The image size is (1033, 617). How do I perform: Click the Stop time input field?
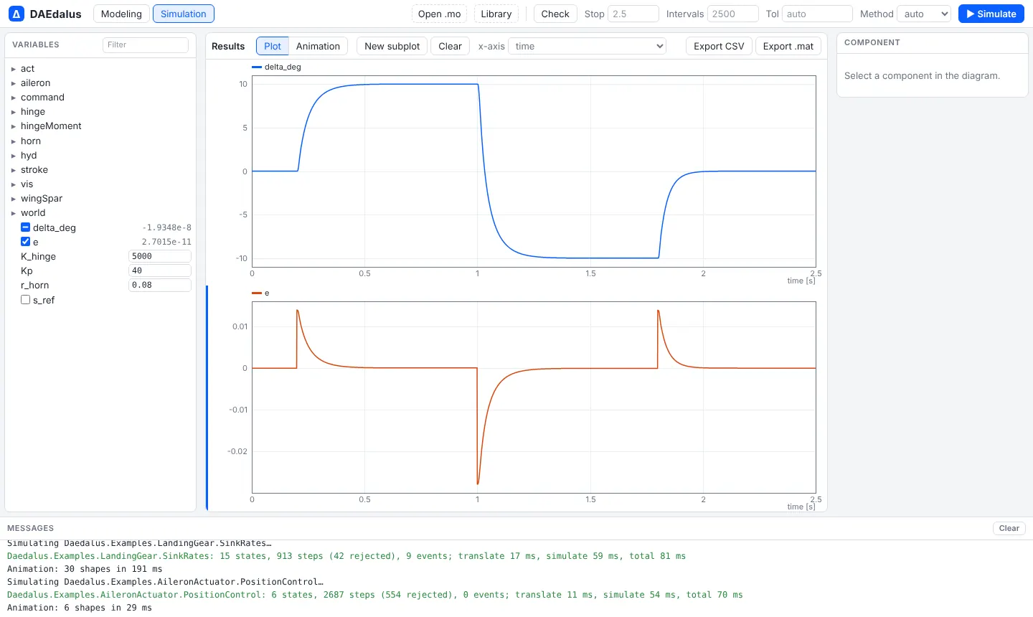click(633, 14)
